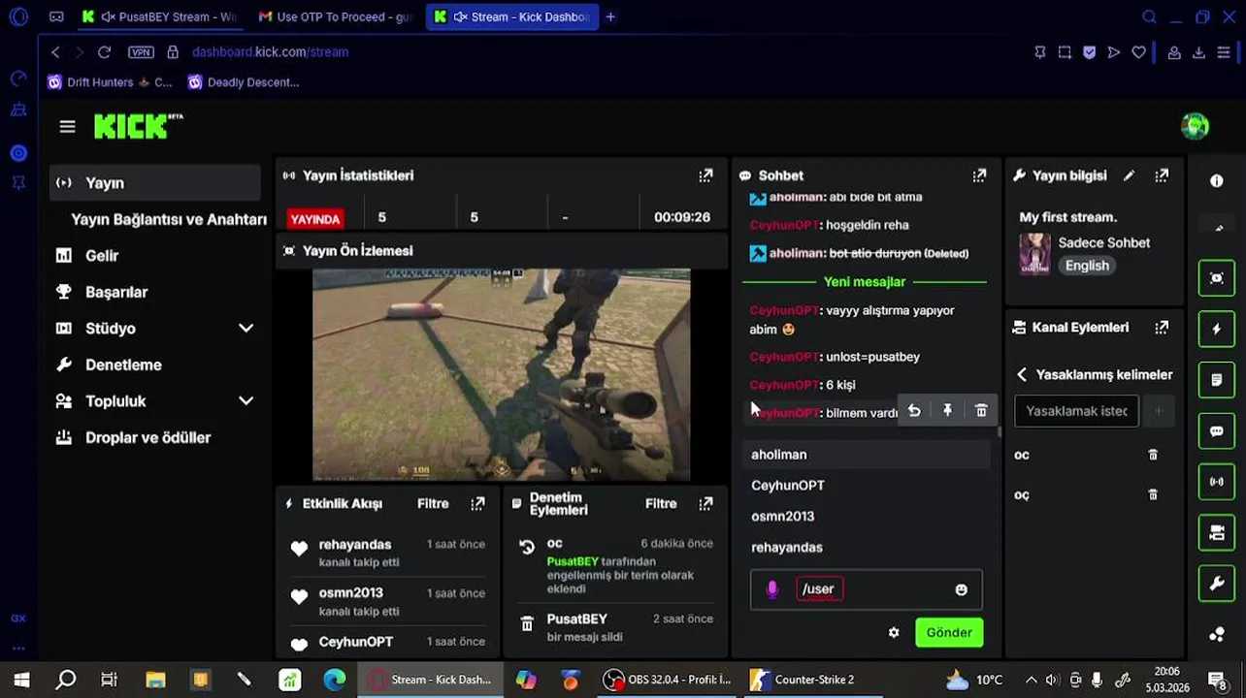The width and height of the screenshot is (1246, 698).
Task: Click the stream preview video
Action: click(501, 375)
